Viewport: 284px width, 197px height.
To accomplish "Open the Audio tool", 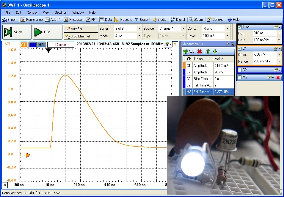I will pyautogui.click(x=160, y=20).
